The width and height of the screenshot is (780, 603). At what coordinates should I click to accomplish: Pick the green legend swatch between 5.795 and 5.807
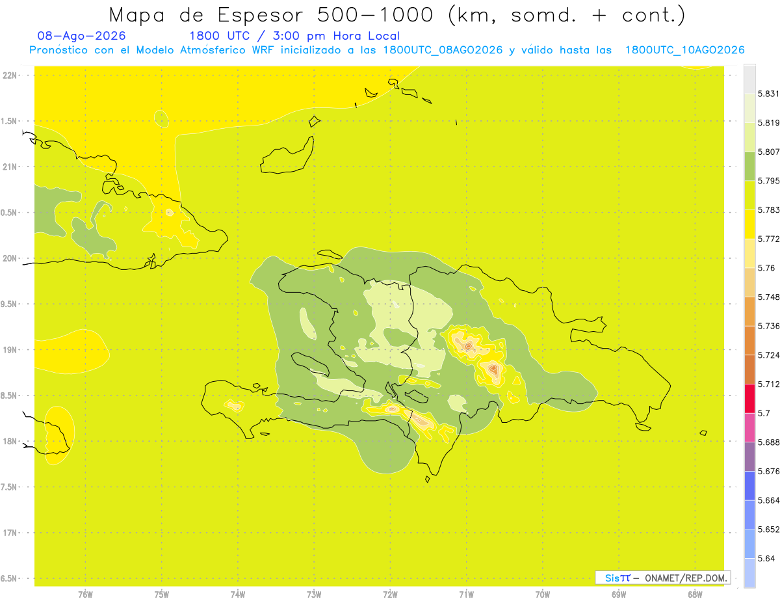pos(750,166)
